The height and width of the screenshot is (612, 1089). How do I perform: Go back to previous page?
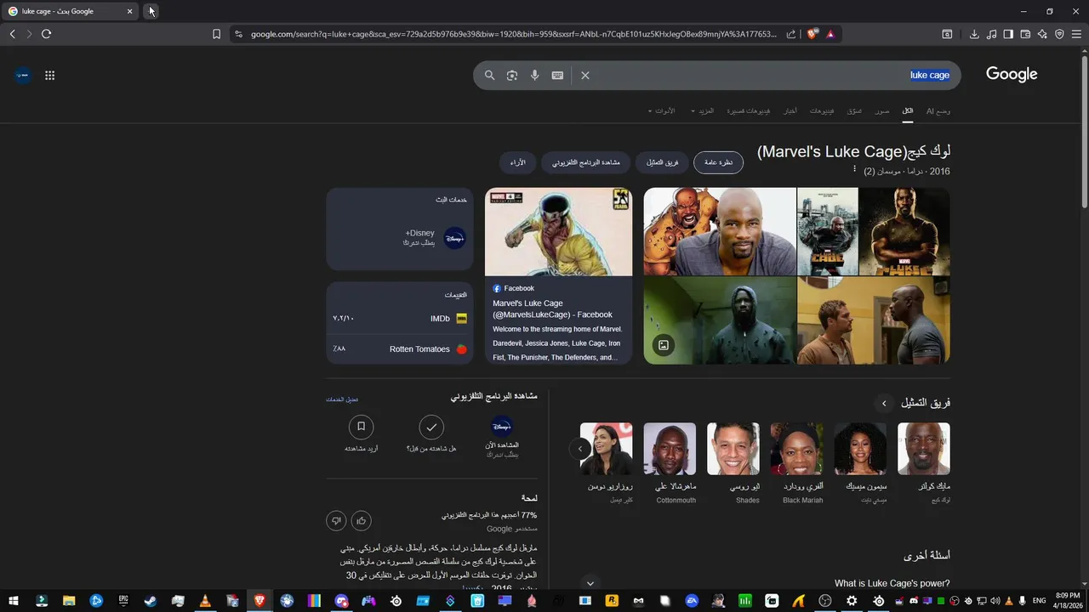12,34
